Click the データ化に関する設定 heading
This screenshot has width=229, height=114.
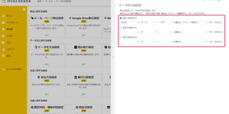41,41
